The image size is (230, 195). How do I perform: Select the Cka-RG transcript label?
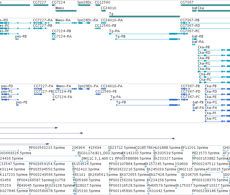[x=204, y=64]
